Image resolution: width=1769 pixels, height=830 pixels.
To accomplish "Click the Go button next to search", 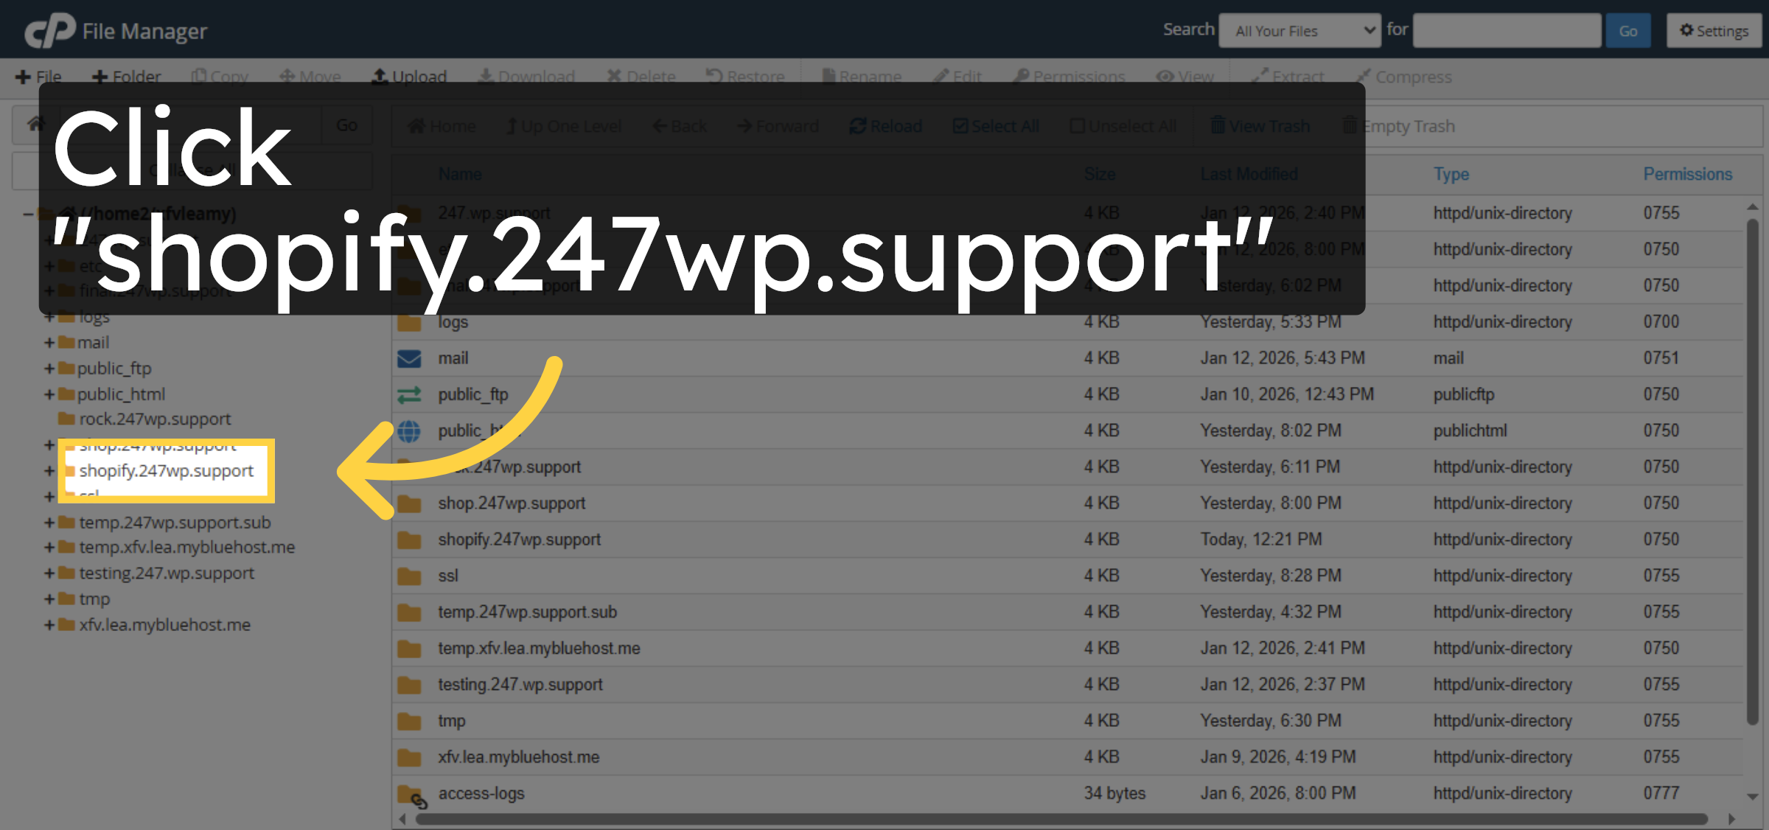I will tap(1628, 30).
